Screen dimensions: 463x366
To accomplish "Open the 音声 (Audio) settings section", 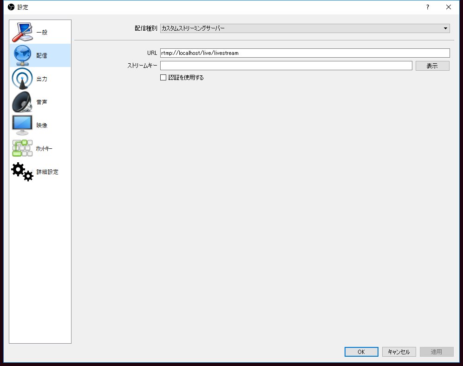I will (x=40, y=102).
